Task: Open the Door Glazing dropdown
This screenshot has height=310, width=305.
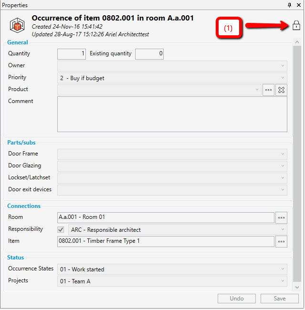Action: [172, 166]
